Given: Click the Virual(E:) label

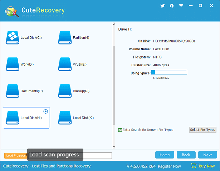Looking at the screenshot, I should (79, 64).
